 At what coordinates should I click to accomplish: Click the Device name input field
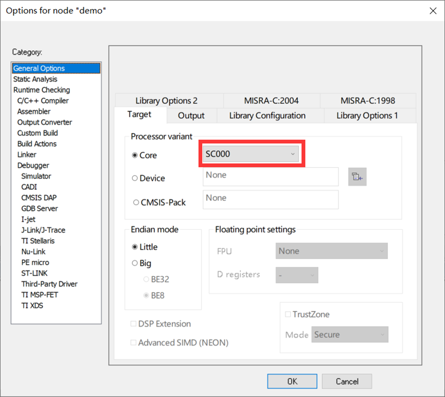[x=270, y=176]
